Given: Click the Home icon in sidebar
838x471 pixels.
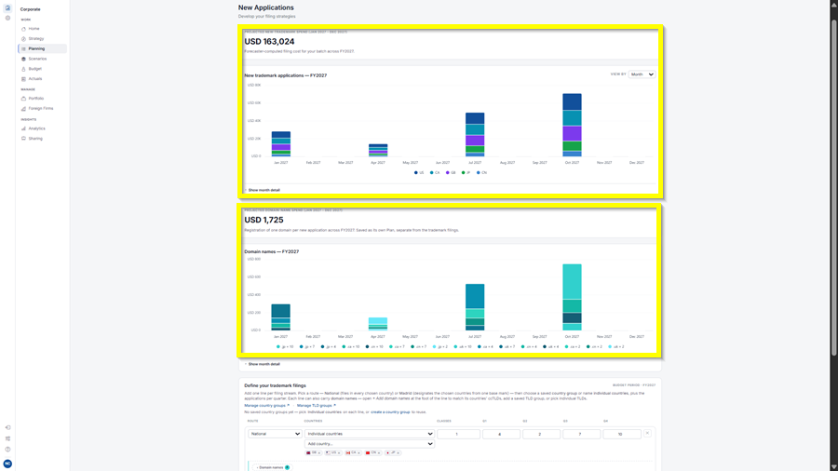Looking at the screenshot, I should click(23, 29).
